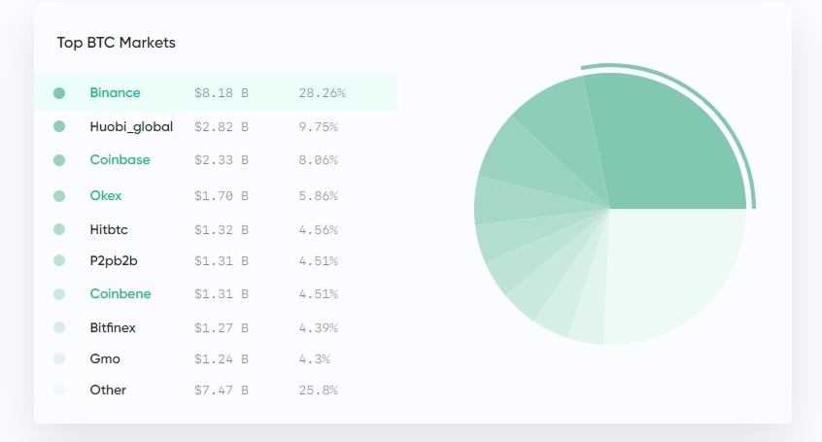Viewport: 822px width, 442px height.
Task: Click the 9.75% share value
Action: (319, 127)
